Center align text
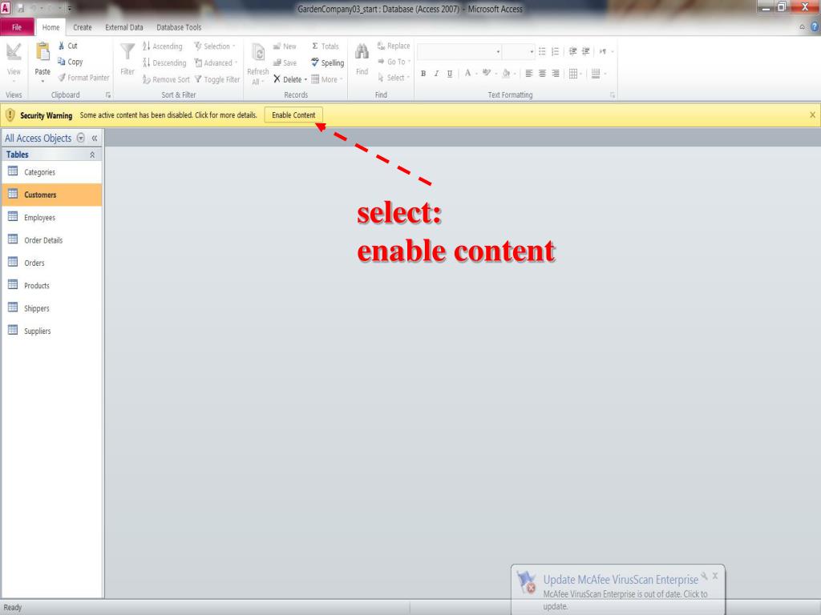 coord(543,74)
